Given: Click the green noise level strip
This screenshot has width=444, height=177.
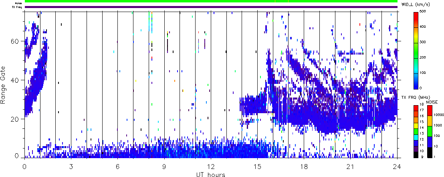Looking at the screenshot, I should 212,2.
